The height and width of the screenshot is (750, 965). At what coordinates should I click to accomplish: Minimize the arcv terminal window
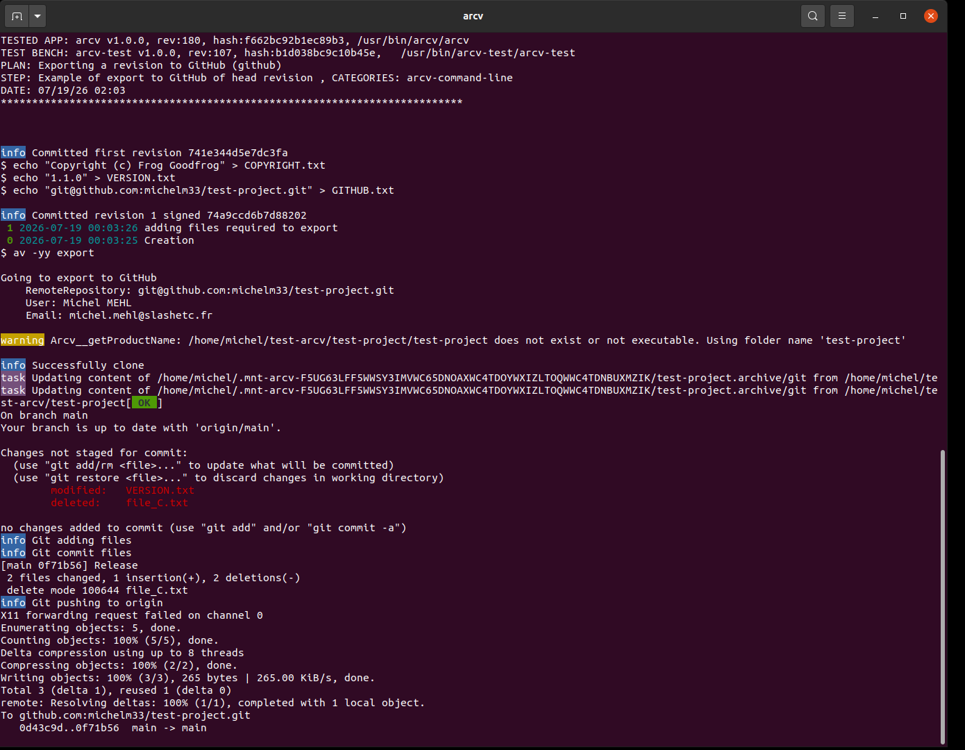[x=875, y=16]
